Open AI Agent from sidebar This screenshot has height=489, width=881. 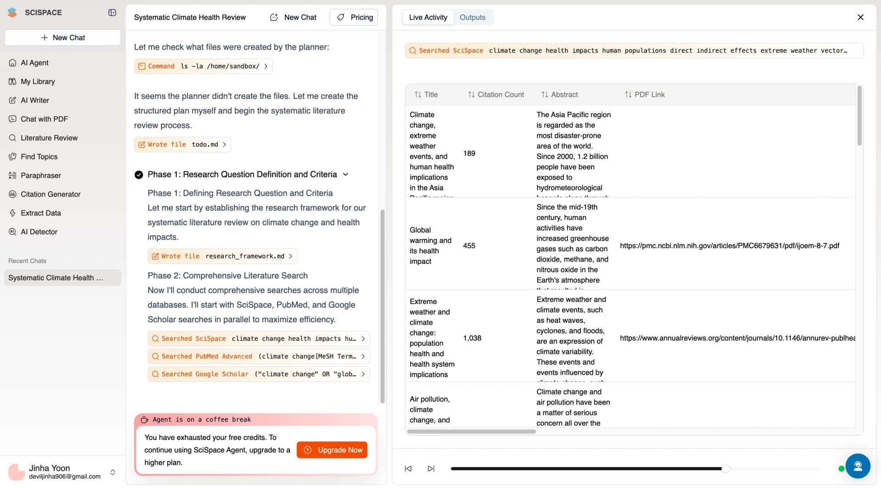[62, 62]
